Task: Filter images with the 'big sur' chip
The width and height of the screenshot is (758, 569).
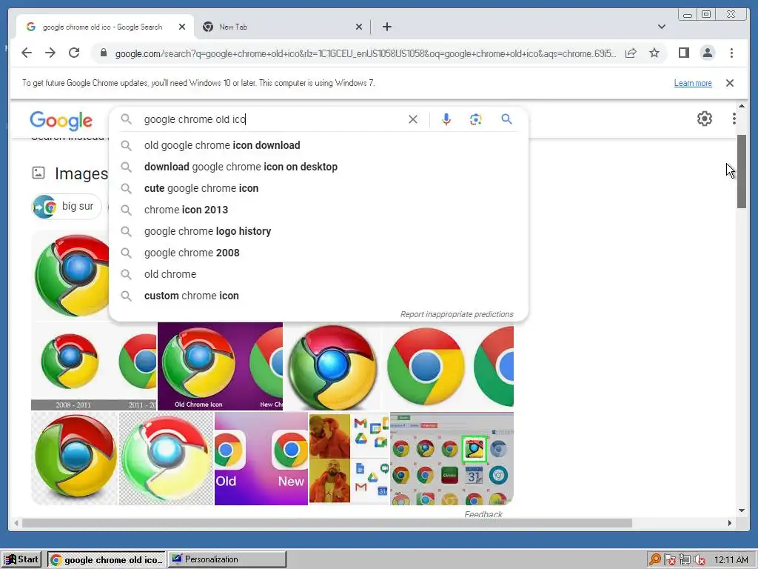Action: [x=67, y=207]
